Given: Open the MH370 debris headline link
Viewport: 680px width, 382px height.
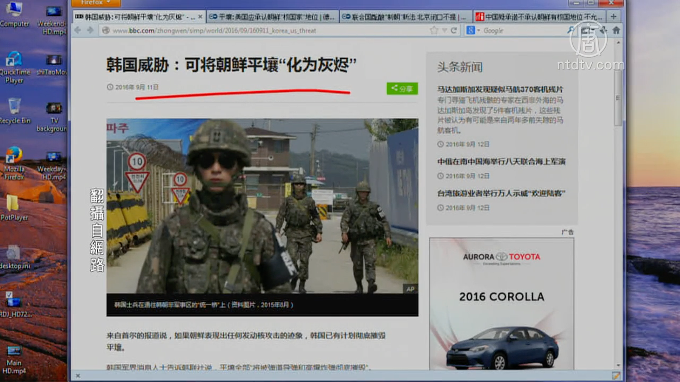Looking at the screenshot, I should point(500,90).
